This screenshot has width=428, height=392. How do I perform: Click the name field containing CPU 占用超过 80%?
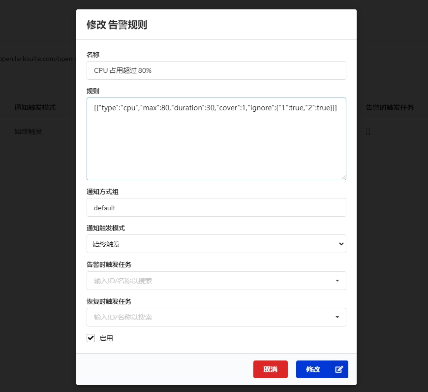tap(216, 70)
